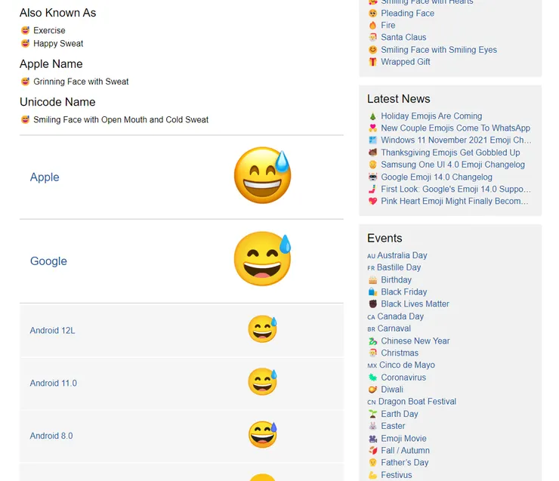
Task: Click the Santa icon beside Christmas event
Action: 372,353
